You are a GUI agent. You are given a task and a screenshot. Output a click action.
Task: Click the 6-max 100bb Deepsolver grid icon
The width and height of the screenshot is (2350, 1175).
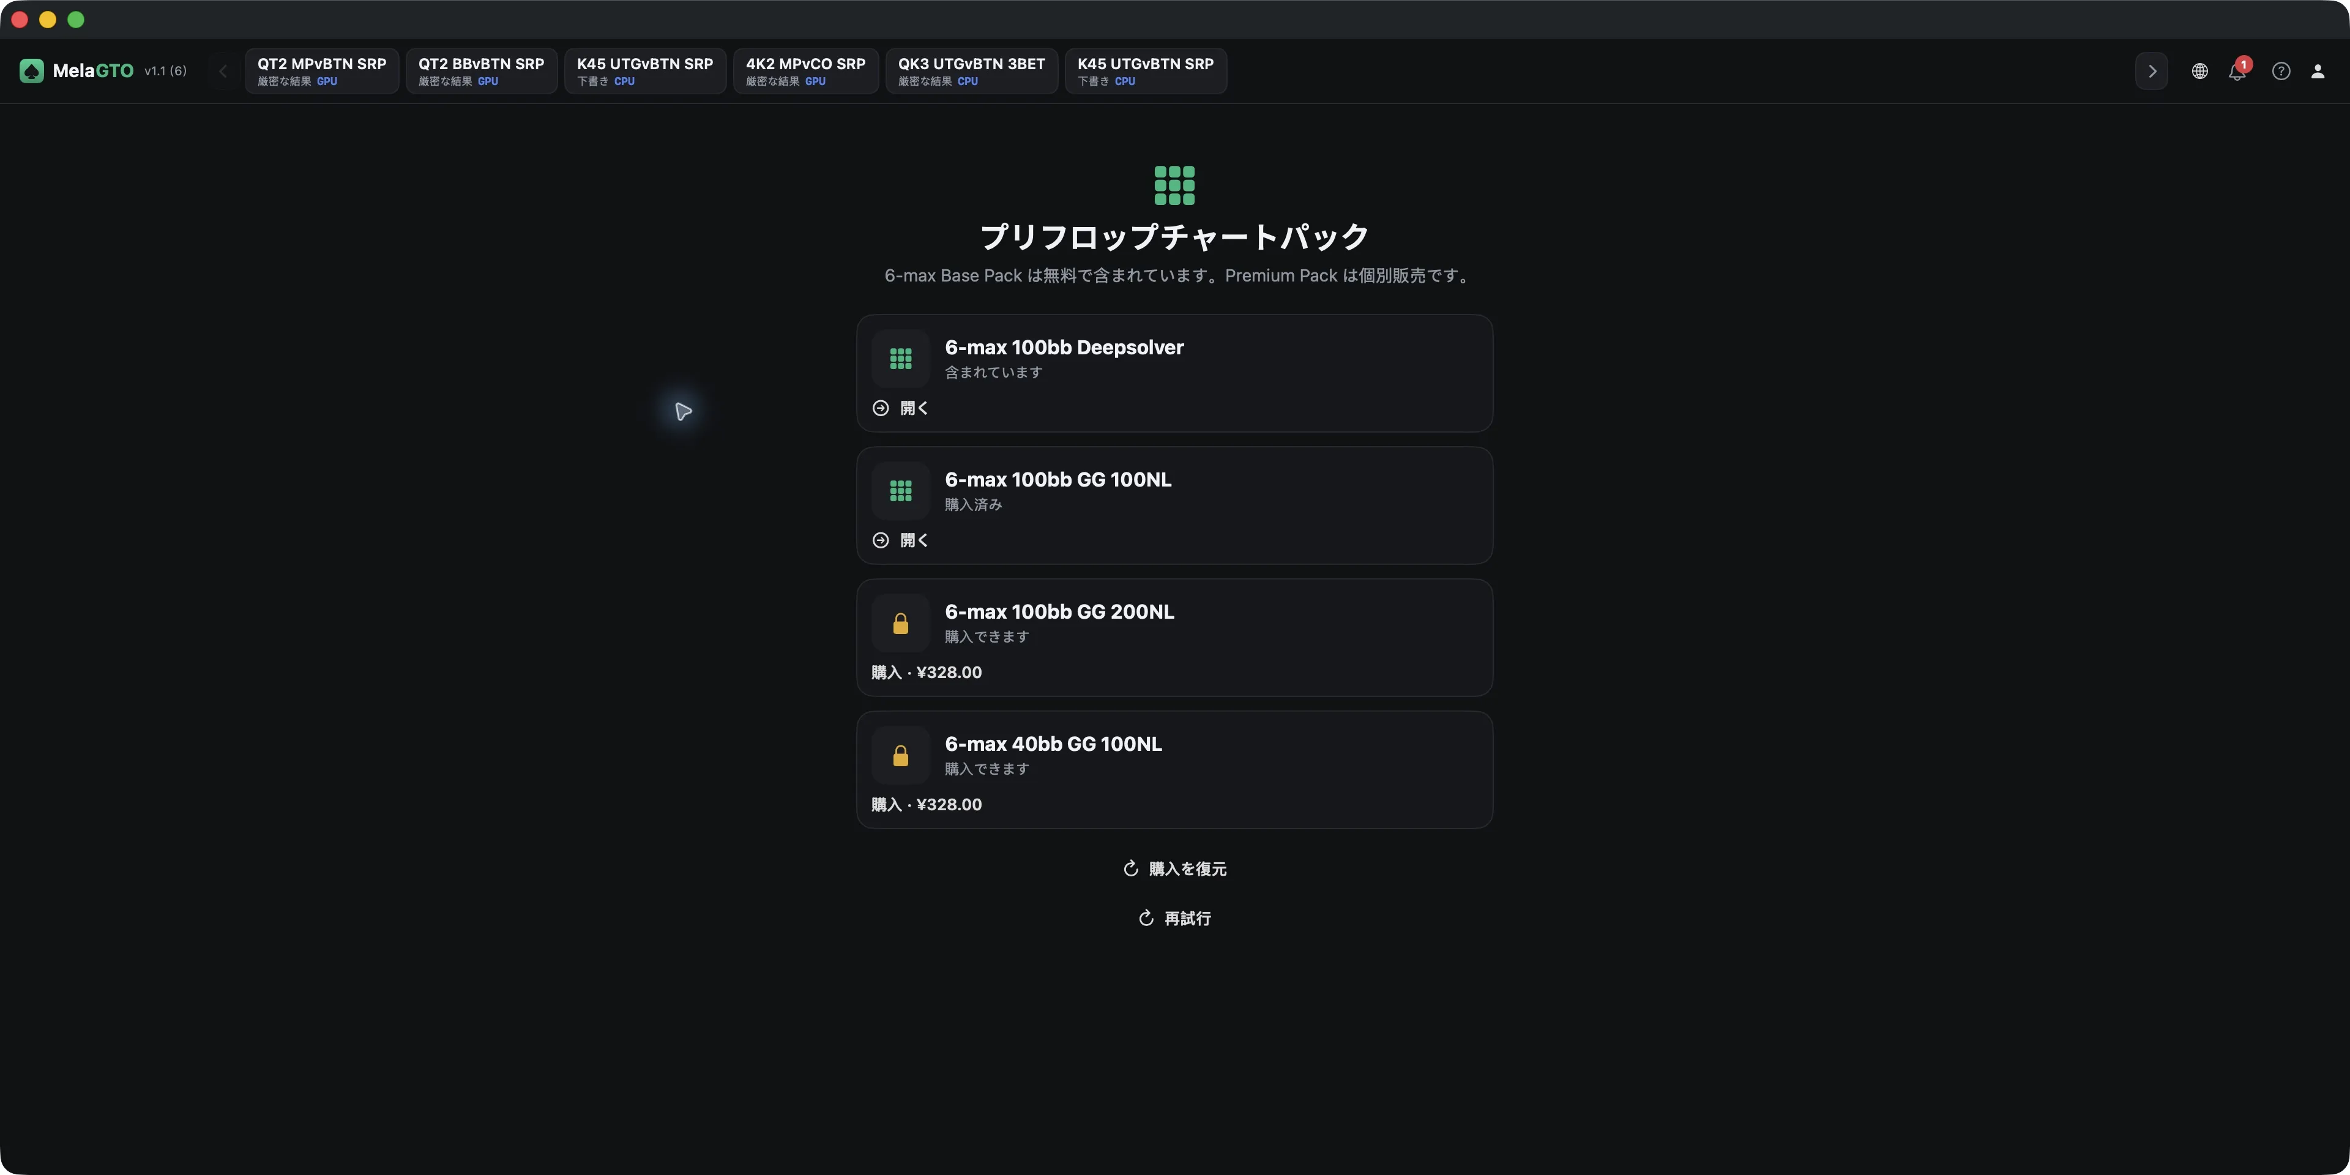pos(900,359)
